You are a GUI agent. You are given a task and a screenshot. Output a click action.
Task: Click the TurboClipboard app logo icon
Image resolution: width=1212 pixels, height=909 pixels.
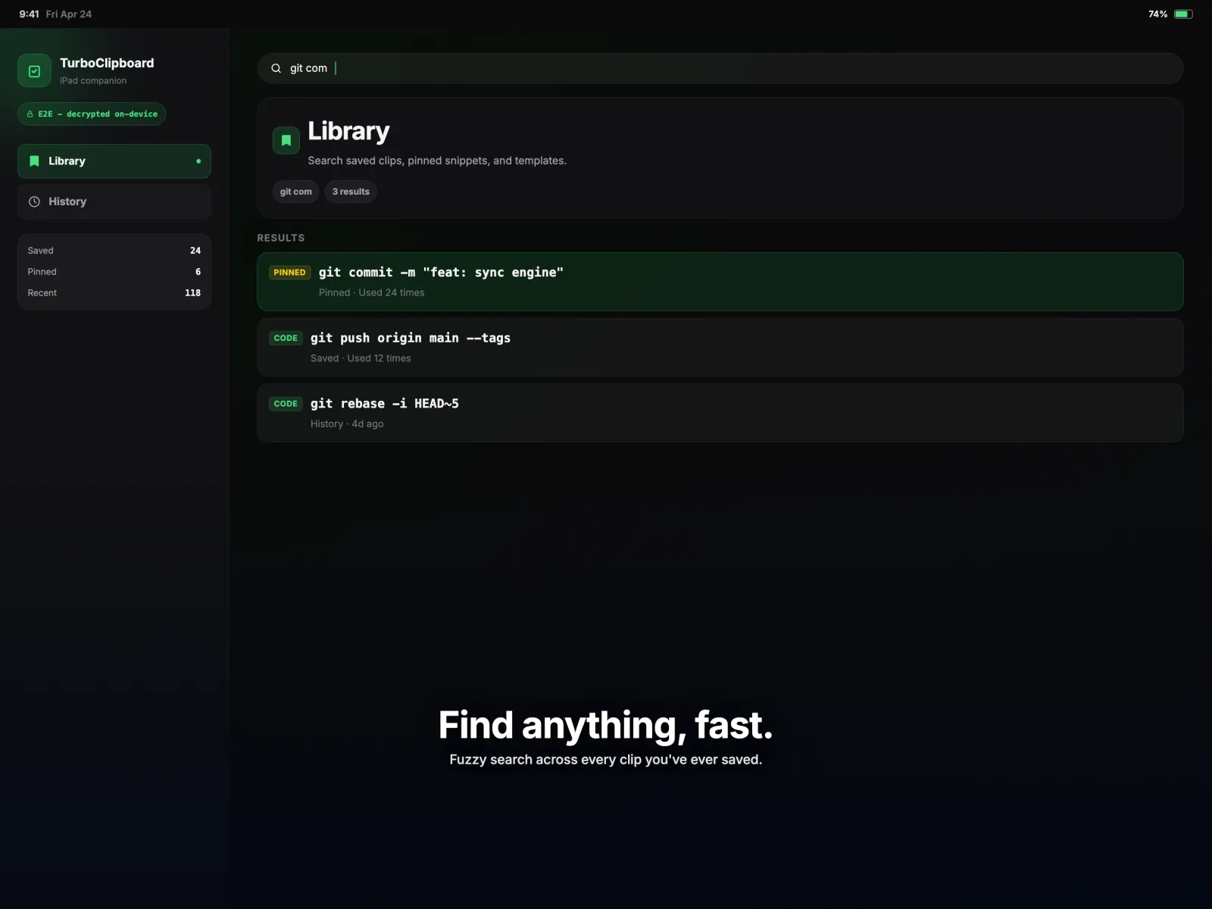point(34,71)
